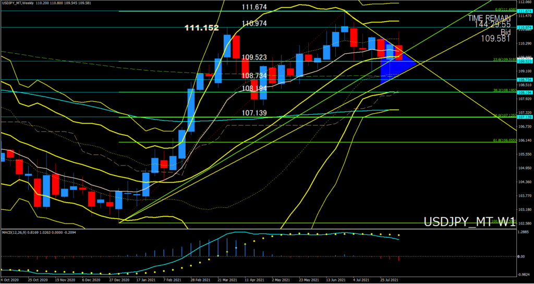Viewport: 534px width, 284px height.
Task: Click 106.140 on the price axis
Action: [525, 140]
